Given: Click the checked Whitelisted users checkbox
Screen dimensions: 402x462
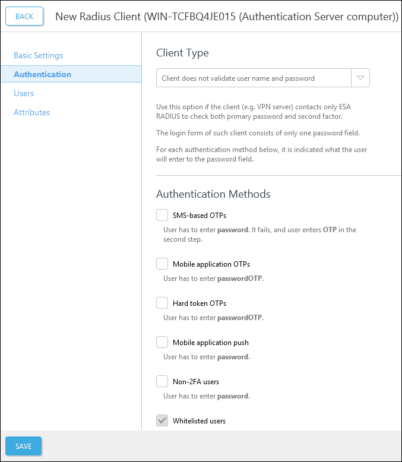Looking at the screenshot, I should (x=162, y=420).
